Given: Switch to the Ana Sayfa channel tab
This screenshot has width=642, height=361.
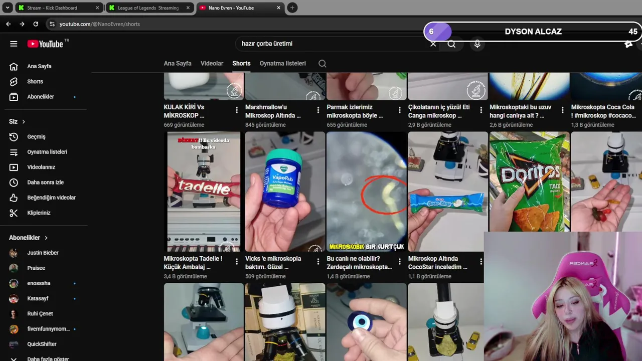Looking at the screenshot, I should (178, 64).
